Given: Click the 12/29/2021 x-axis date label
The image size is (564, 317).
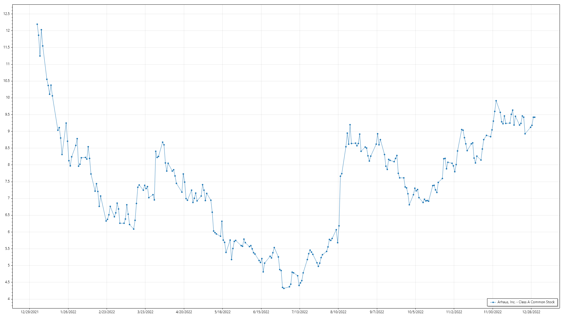Looking at the screenshot, I should (x=29, y=312).
